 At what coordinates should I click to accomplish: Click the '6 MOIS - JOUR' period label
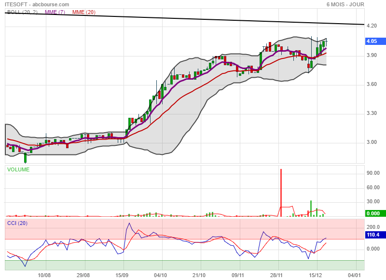point(345,4)
